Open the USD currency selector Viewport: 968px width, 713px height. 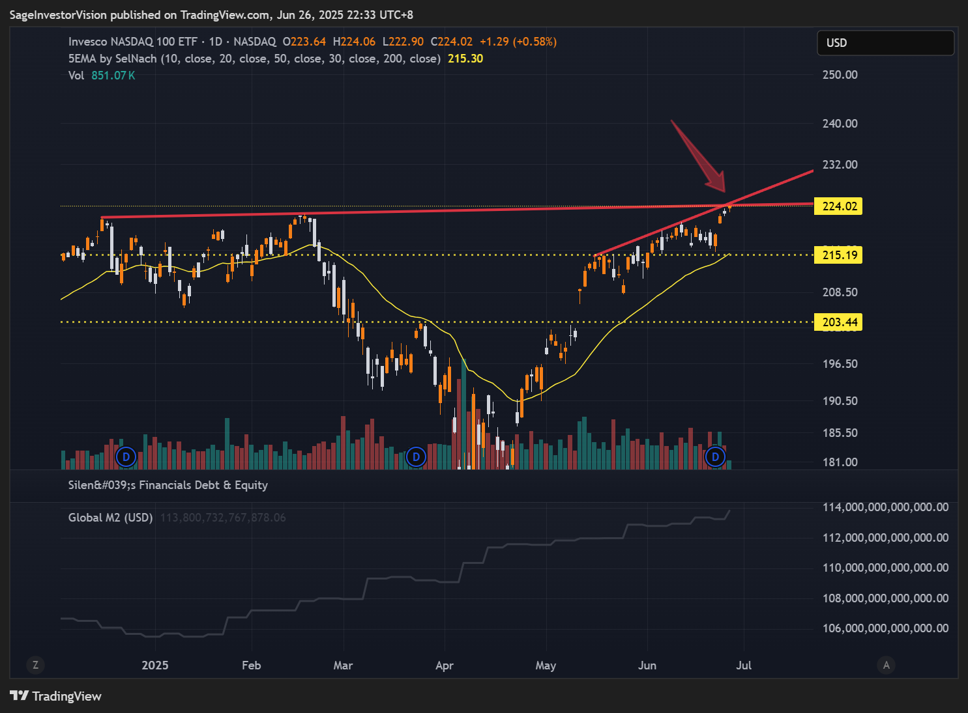[x=885, y=43]
